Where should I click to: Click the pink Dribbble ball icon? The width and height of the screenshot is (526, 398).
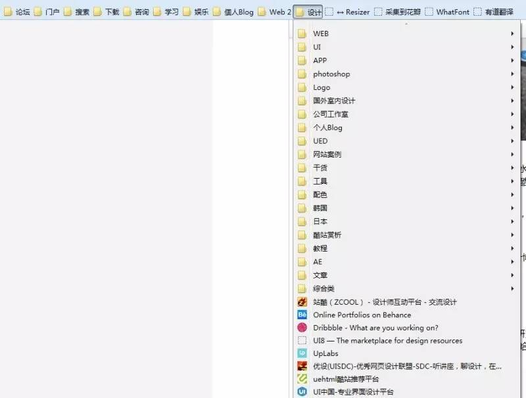[x=301, y=328]
